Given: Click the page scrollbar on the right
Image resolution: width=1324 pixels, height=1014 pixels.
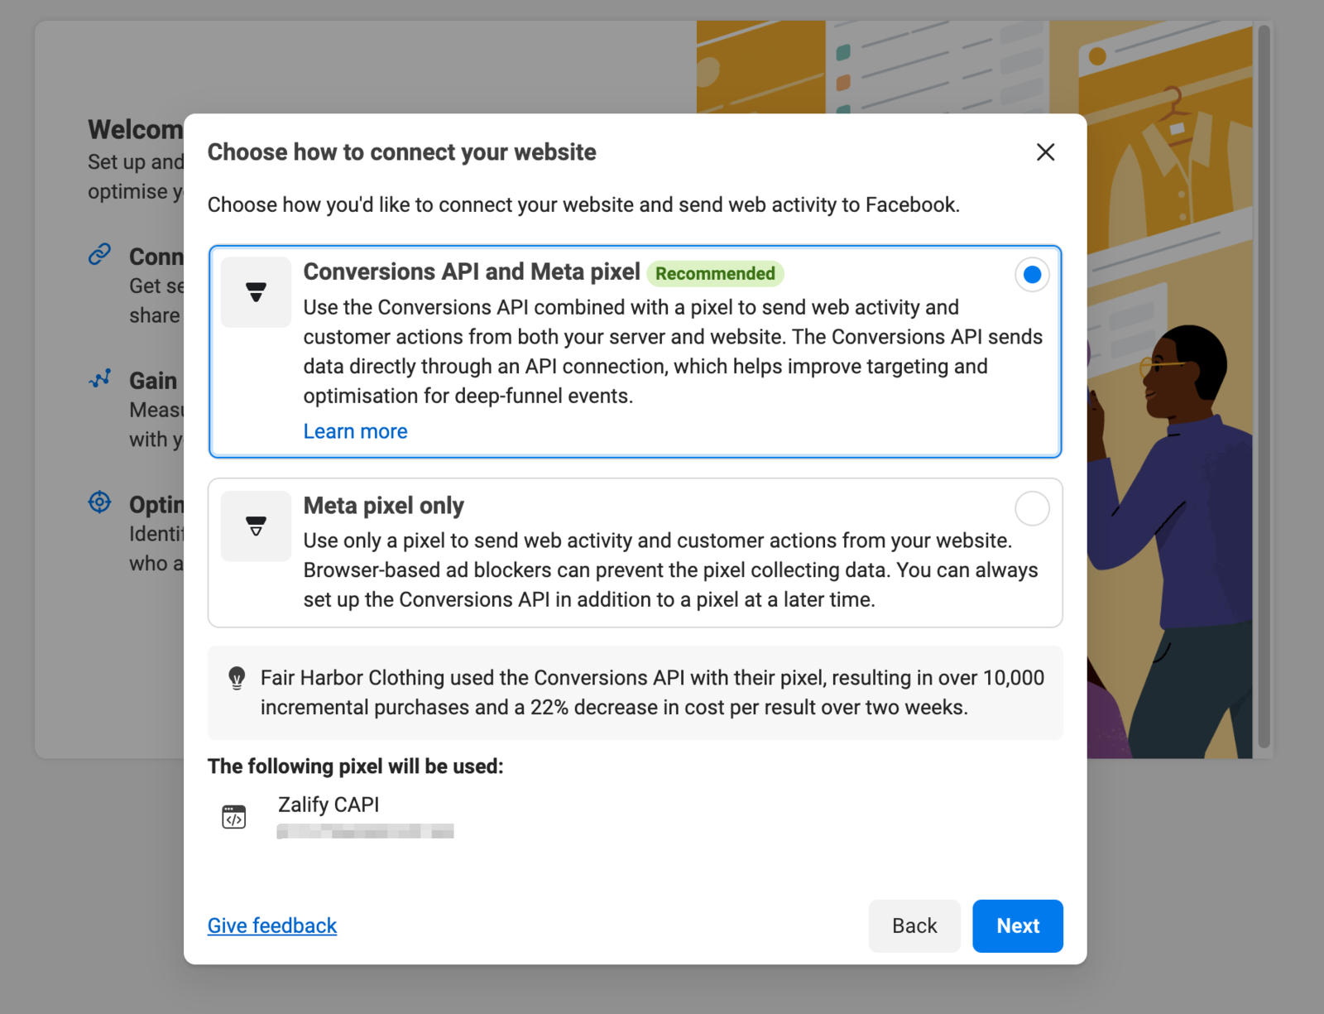Looking at the screenshot, I should click(x=1264, y=389).
